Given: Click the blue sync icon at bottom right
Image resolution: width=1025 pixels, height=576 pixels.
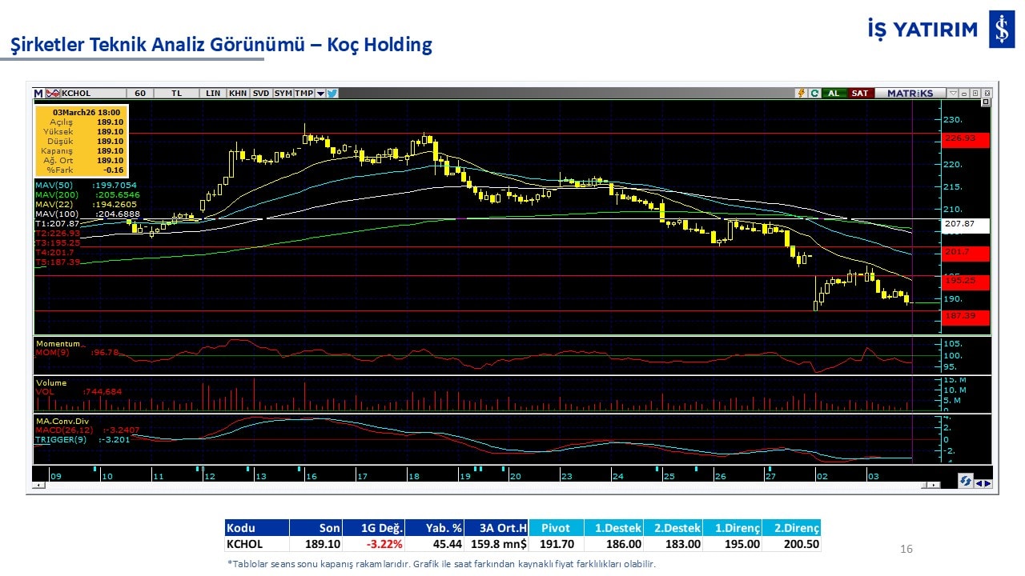Looking at the screenshot, I should (x=966, y=481).
